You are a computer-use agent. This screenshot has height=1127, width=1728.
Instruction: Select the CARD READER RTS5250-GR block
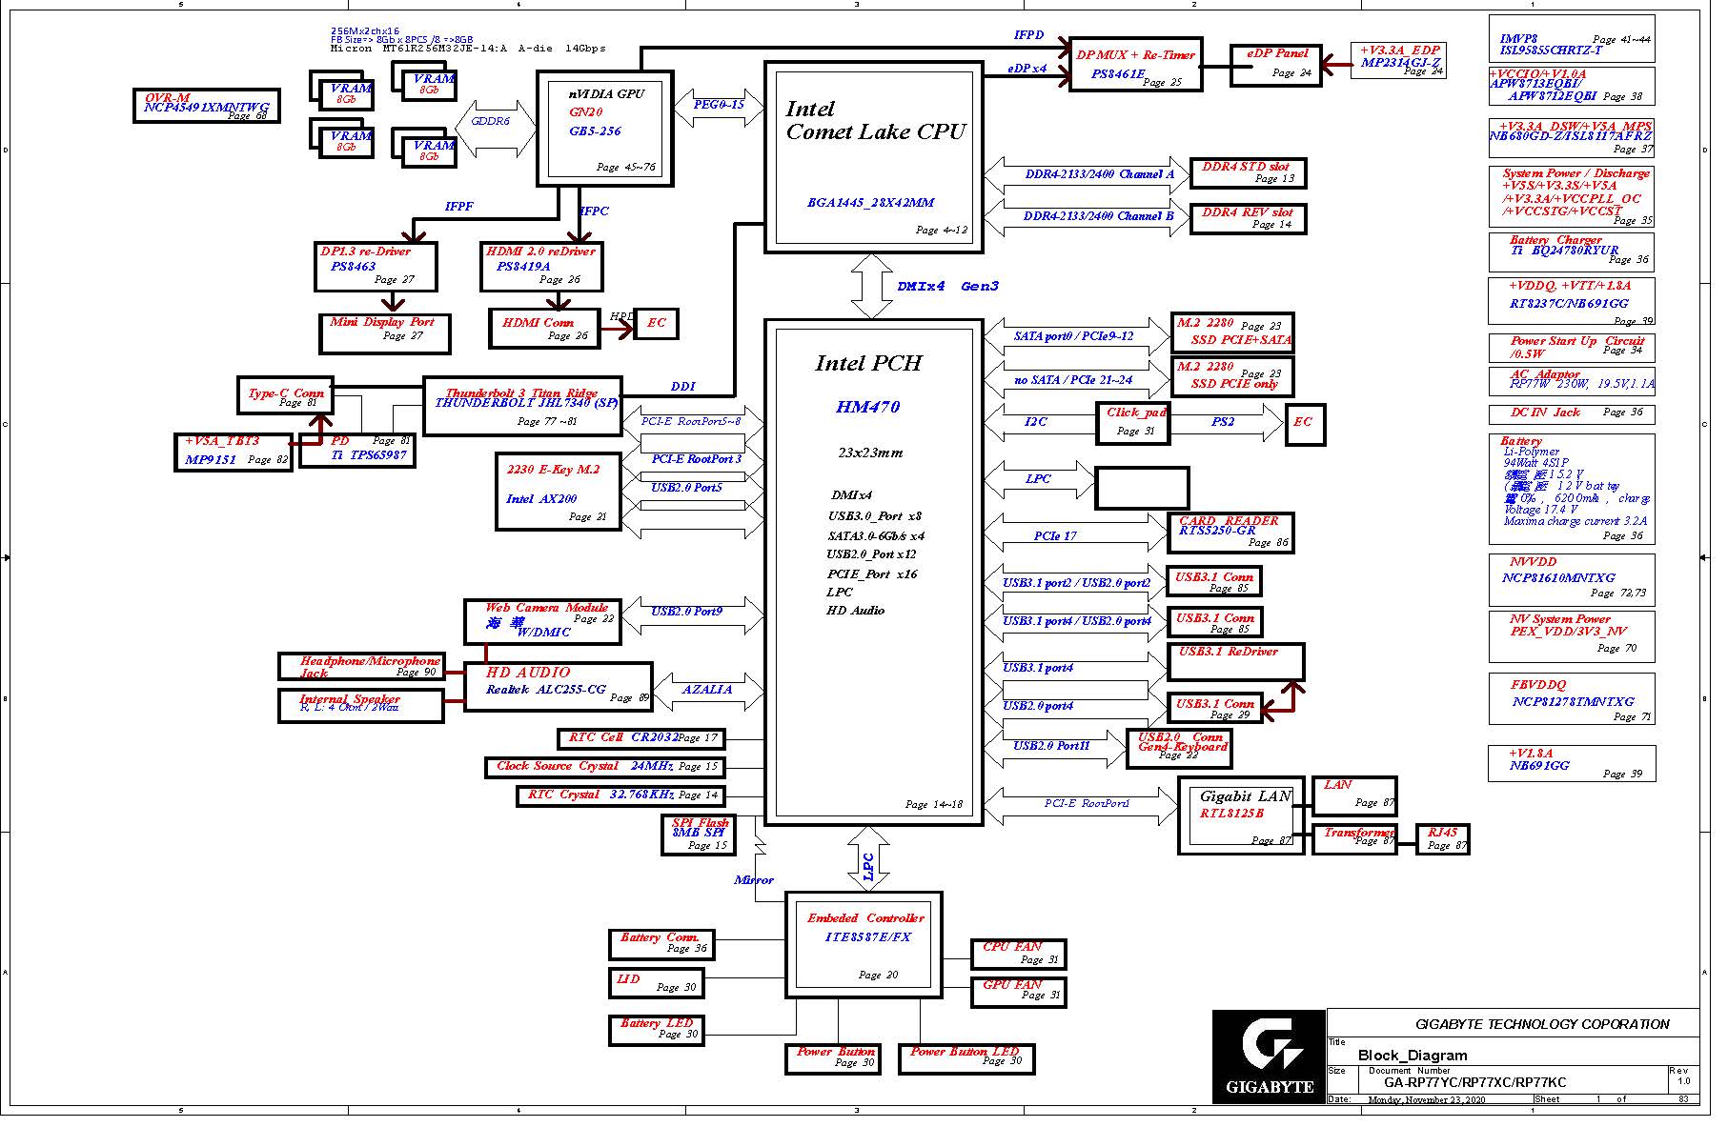1230,533
